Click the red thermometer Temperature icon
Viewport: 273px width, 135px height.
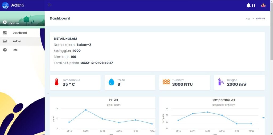(x=57, y=82)
